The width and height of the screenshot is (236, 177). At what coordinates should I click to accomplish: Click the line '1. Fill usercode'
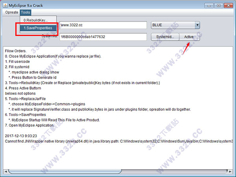(17, 62)
